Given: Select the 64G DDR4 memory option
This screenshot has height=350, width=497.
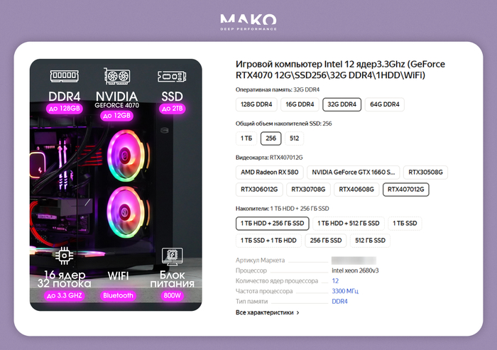Looking at the screenshot, I should point(385,104).
